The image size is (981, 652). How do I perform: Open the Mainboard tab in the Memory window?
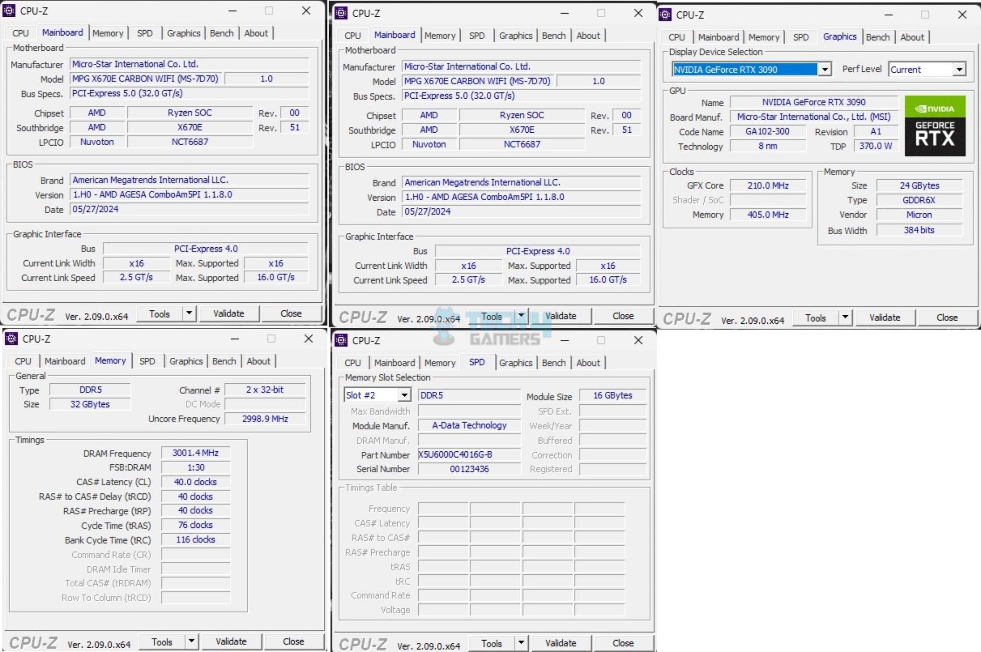tap(65, 361)
